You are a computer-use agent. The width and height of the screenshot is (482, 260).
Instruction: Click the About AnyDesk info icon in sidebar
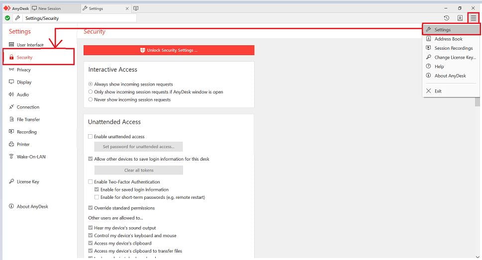click(11, 206)
